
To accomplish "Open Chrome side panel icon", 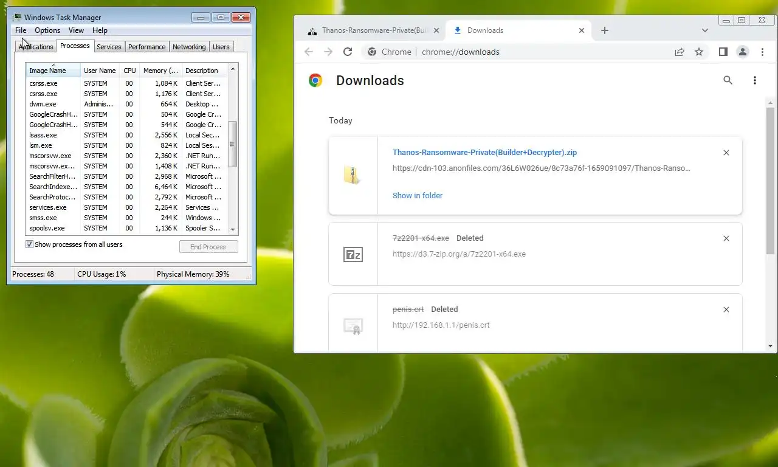I will coord(723,52).
